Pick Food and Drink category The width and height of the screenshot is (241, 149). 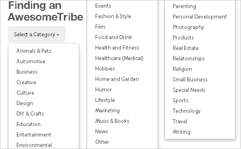[x=114, y=37]
